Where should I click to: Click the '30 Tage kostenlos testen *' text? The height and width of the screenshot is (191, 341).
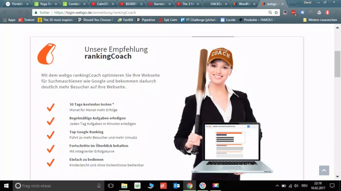(x=92, y=104)
